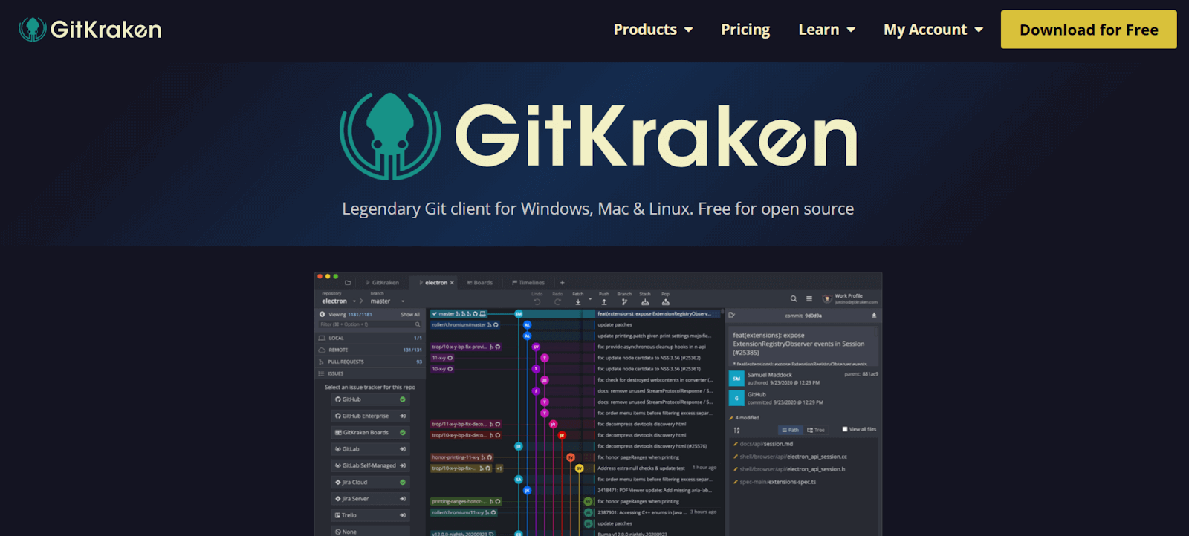Click the Download for Free button
Screen dimensions: 1189x536
coord(1089,30)
